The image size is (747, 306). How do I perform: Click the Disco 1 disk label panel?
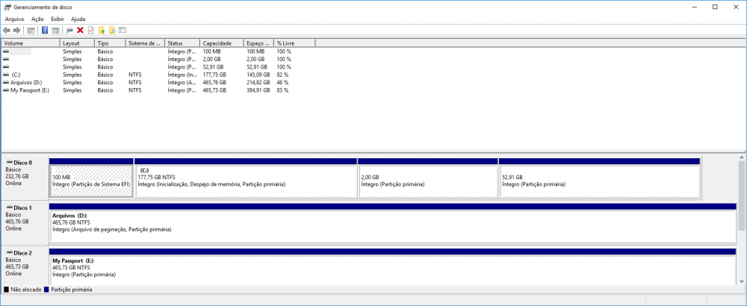[x=25, y=222]
